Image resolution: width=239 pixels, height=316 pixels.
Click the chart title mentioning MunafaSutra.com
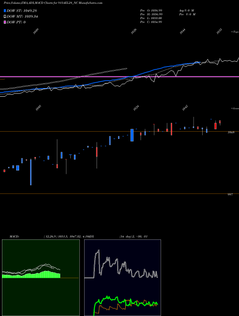[x=53, y=3]
